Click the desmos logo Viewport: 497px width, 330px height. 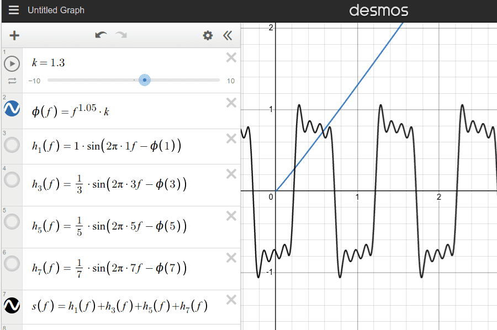point(378,10)
